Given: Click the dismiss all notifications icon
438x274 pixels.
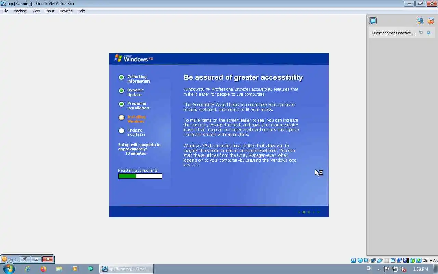Looking at the screenshot, I should click(430, 21).
